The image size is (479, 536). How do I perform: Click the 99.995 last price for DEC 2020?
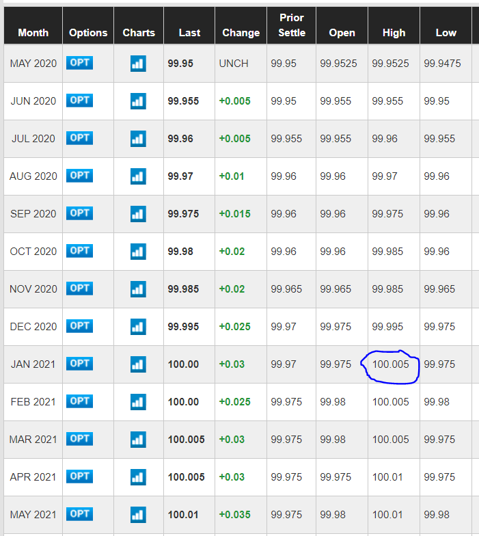tap(183, 327)
